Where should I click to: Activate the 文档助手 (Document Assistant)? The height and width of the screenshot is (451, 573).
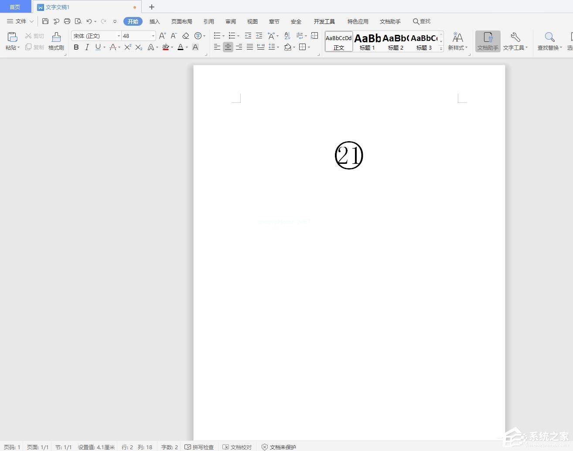tap(488, 41)
